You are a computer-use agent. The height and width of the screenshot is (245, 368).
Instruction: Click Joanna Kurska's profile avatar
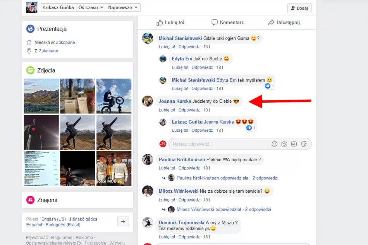(148, 101)
